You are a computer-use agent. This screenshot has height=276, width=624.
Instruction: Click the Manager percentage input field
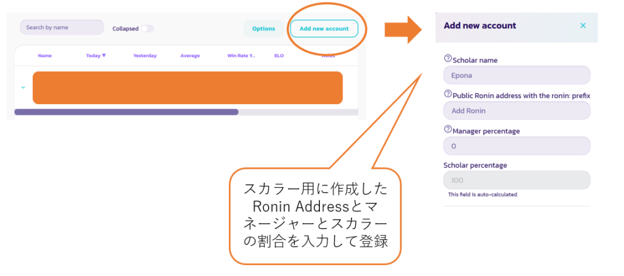[517, 146]
